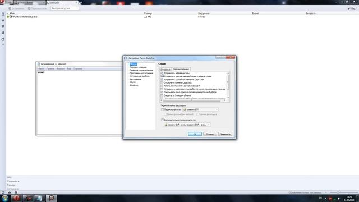Click the Перезапустить toolbar button
Image resolution: width=359 pixels, height=202 pixels.
[37, 8]
